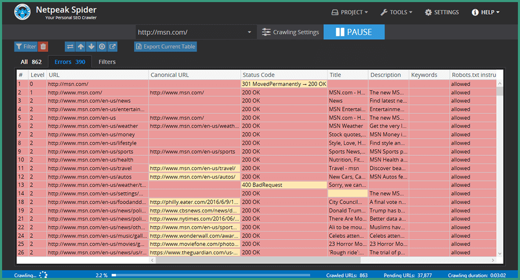The height and width of the screenshot is (280, 520).
Task: Click the open external link toolbar icon
Action: click(112, 47)
